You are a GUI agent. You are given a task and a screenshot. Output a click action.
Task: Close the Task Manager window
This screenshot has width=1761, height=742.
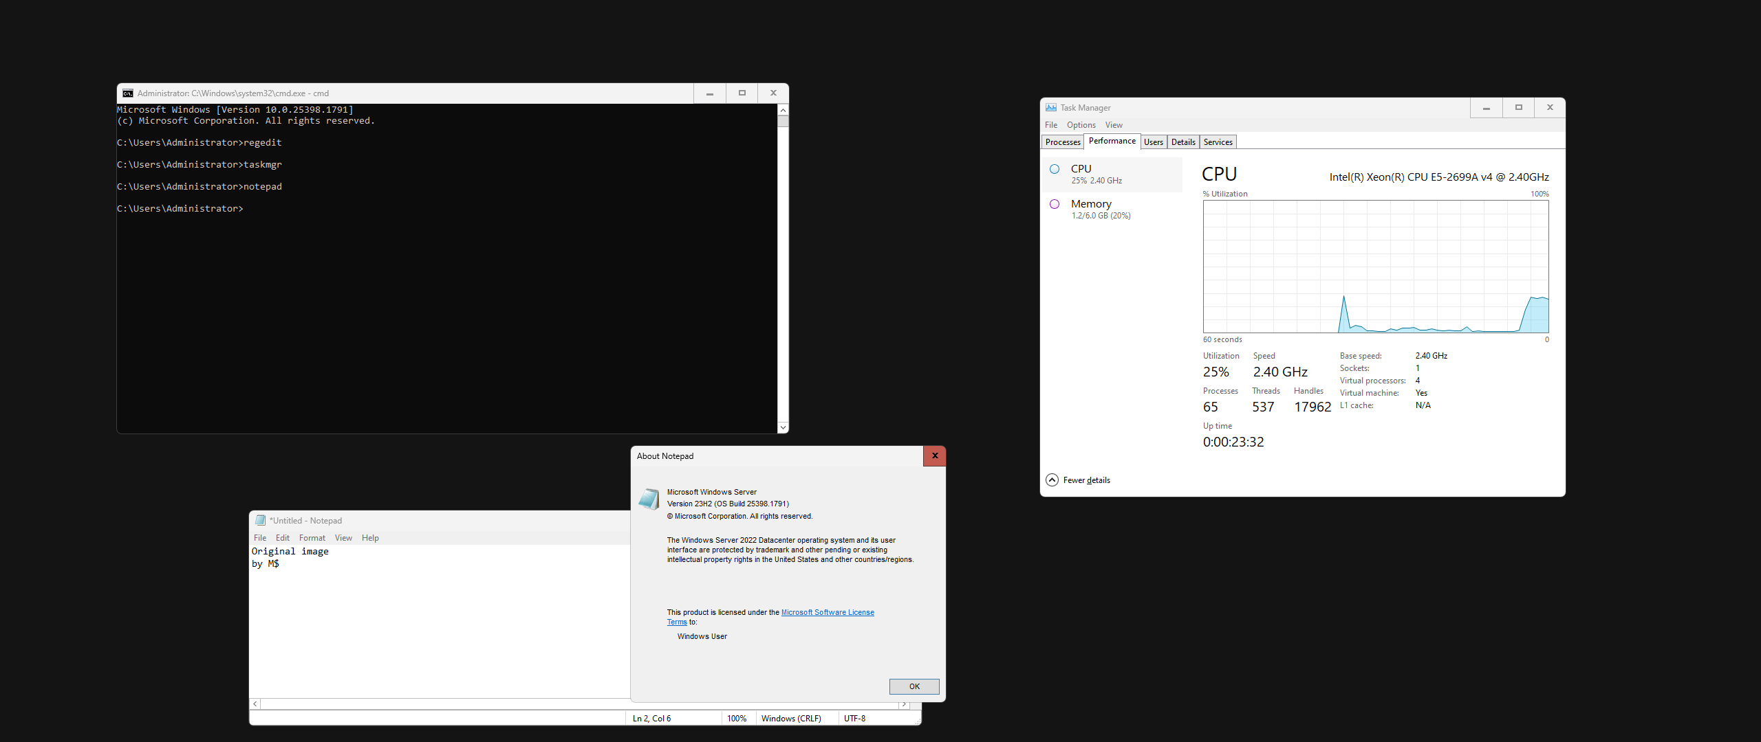(1550, 108)
